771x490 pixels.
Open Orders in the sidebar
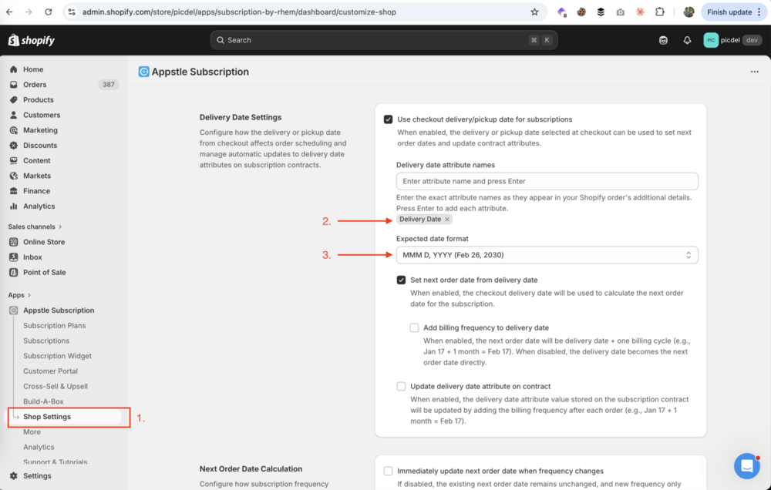pyautogui.click(x=35, y=85)
